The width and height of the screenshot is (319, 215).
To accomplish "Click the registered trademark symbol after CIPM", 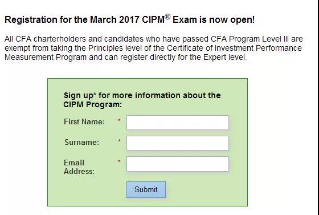I will [167, 17].
